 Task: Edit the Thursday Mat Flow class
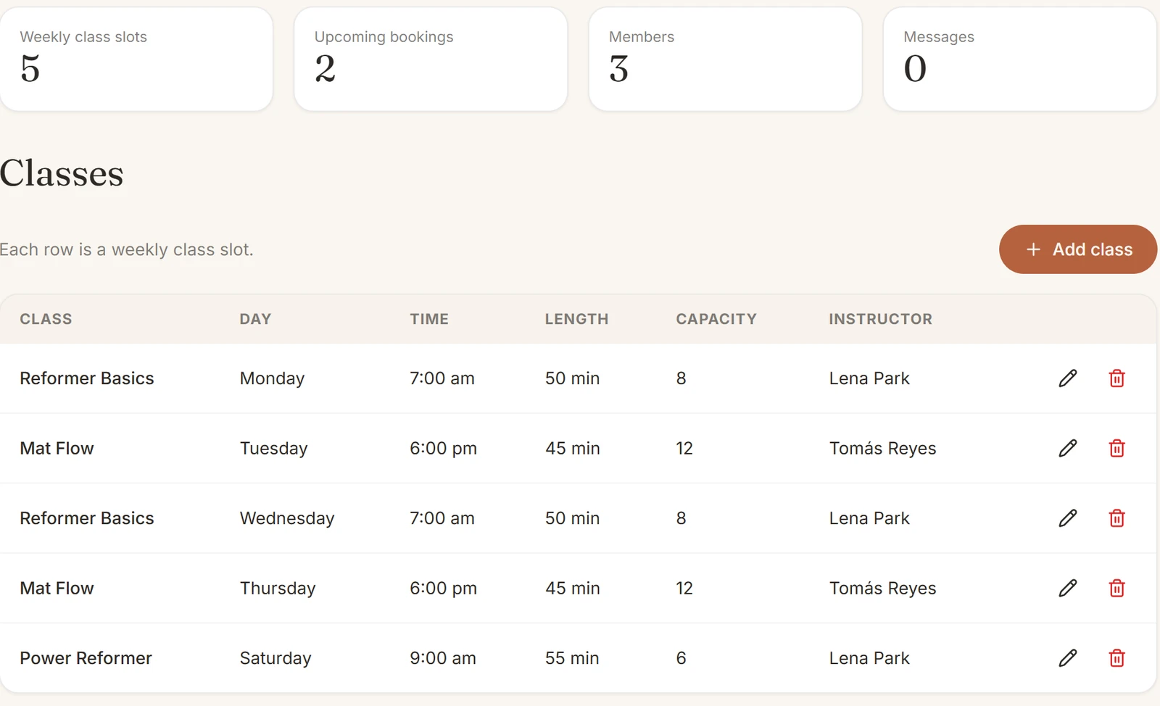(x=1067, y=588)
